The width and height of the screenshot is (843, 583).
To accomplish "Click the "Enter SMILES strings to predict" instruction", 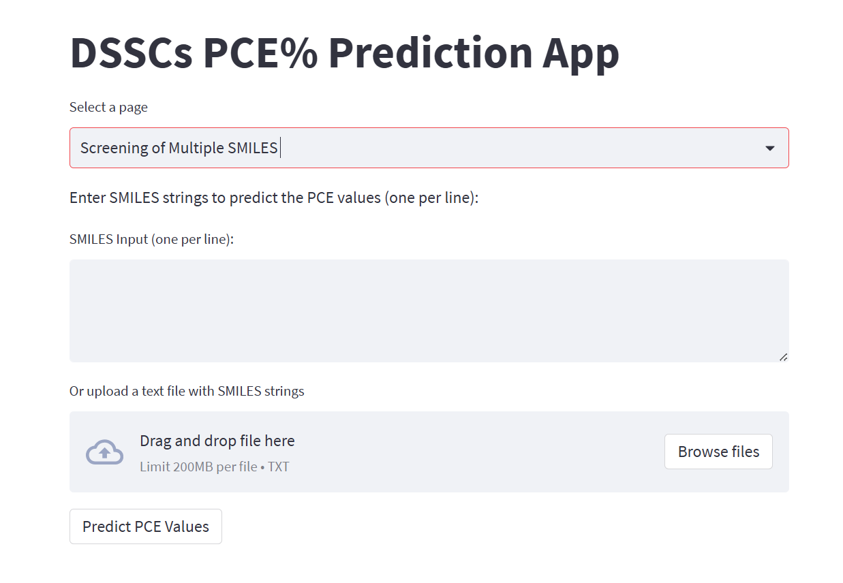I will 274,198.
